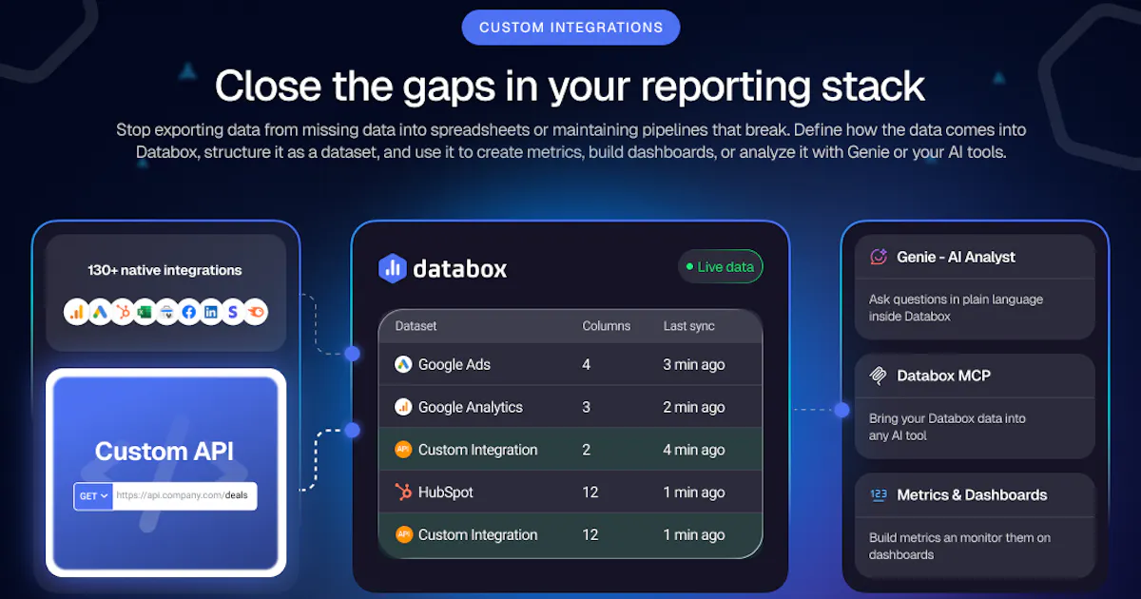Click the Columns column header
This screenshot has height=599, width=1141.
[x=606, y=325]
